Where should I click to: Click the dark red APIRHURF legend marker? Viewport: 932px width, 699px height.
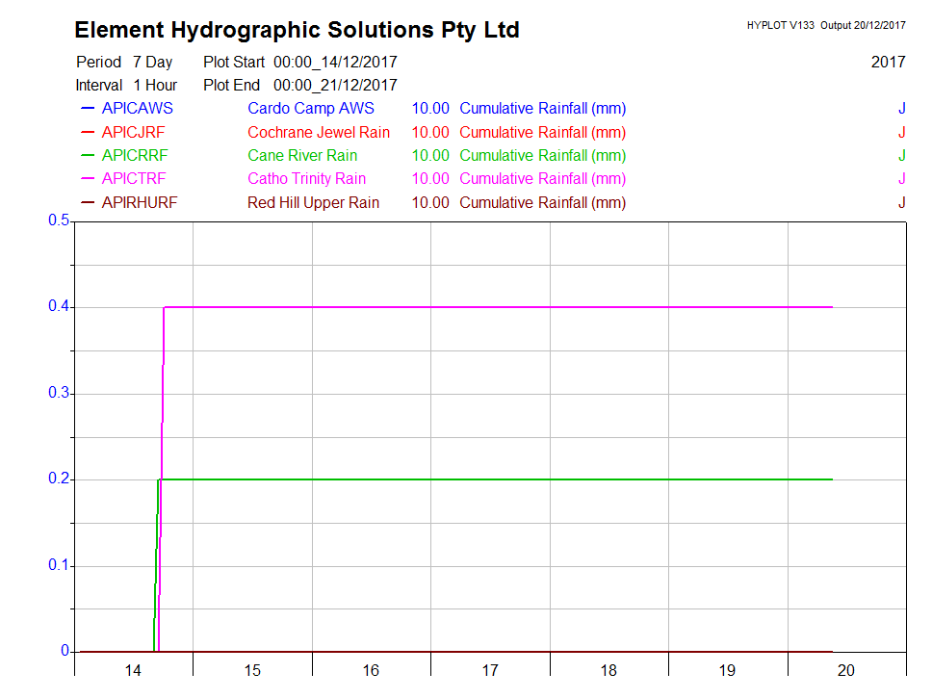click(88, 202)
